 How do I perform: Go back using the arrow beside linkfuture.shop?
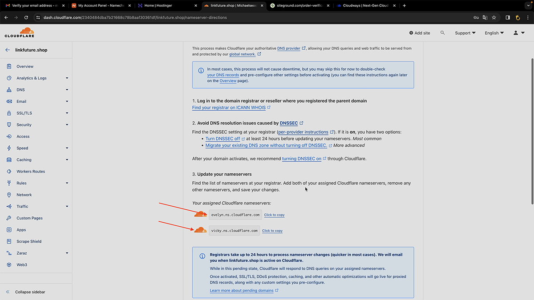click(x=8, y=50)
